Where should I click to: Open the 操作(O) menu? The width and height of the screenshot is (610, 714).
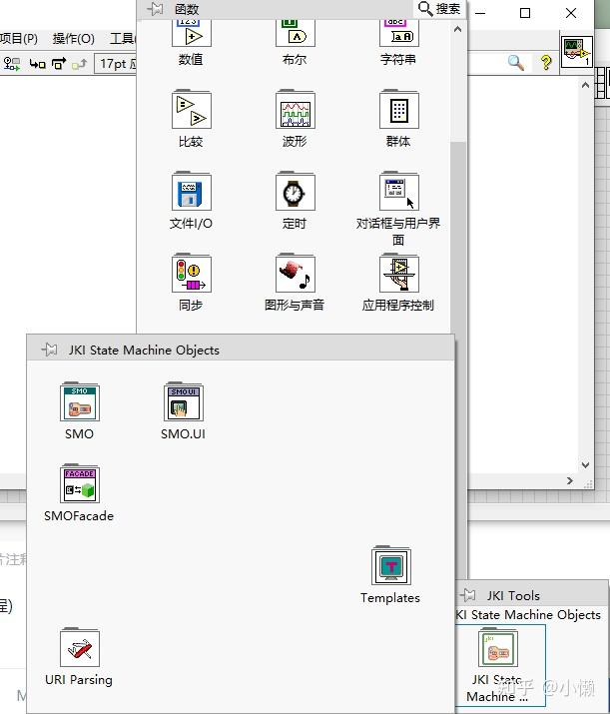click(x=73, y=38)
